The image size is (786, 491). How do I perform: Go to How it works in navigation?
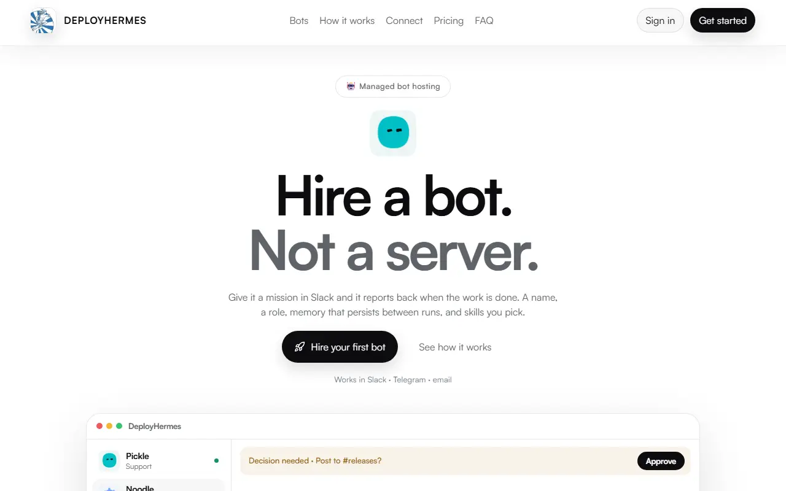click(x=347, y=21)
